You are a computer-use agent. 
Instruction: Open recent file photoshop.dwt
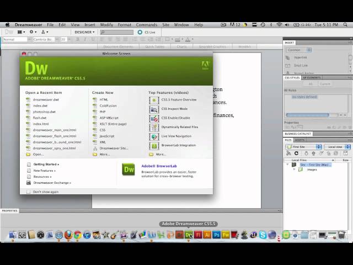tap(44, 112)
